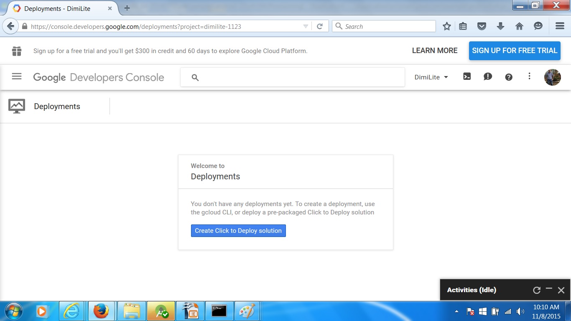The width and height of the screenshot is (571, 321).
Task: Activate Google Cloud Shell terminal icon
Action: point(467,76)
